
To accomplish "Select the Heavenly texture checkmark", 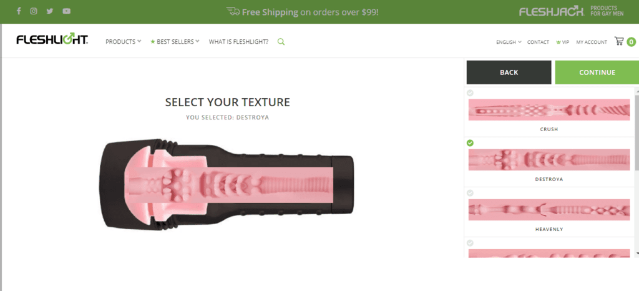I will [471, 193].
